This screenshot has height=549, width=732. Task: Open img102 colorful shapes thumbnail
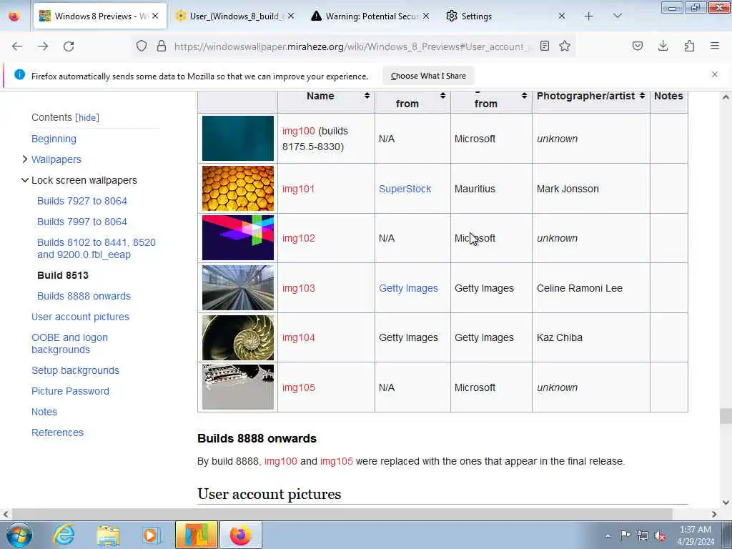(x=238, y=238)
